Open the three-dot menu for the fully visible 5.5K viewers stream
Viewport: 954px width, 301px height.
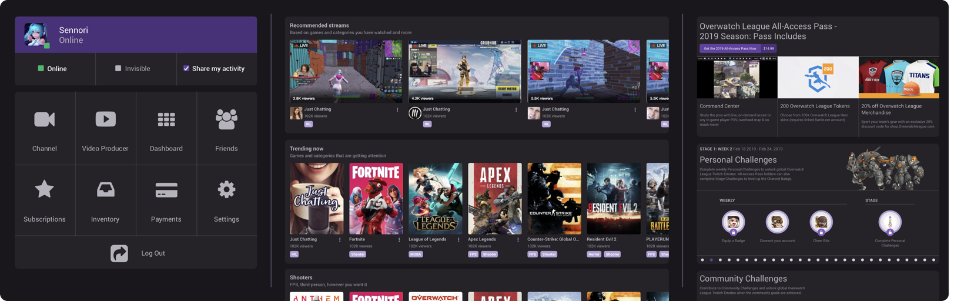[x=635, y=109]
